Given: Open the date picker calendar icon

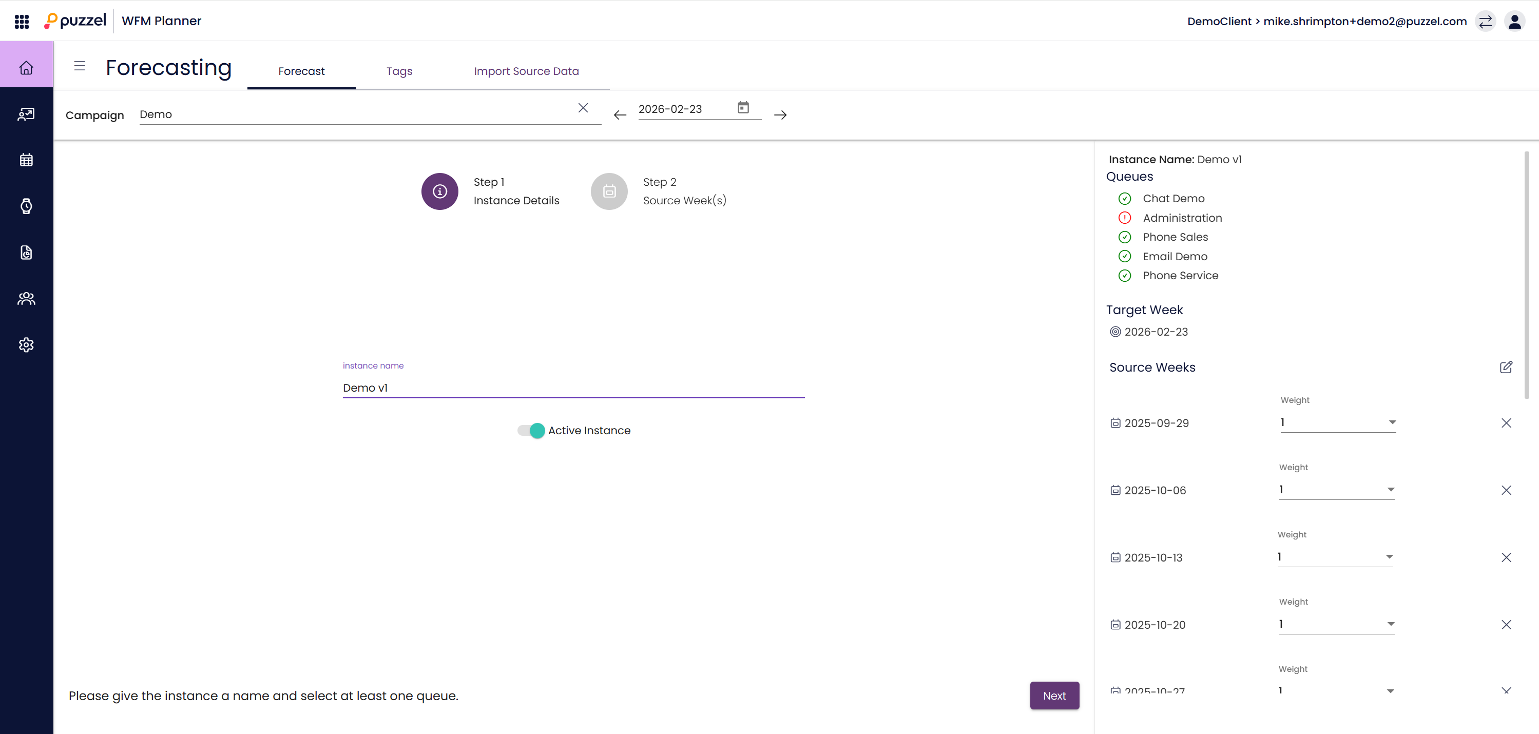Looking at the screenshot, I should coord(743,107).
